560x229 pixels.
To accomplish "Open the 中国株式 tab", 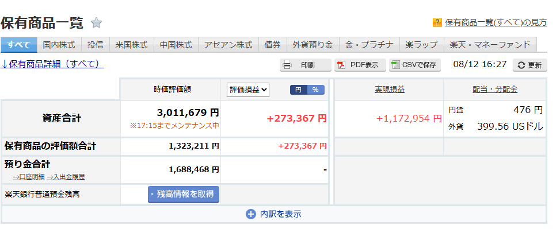I will (176, 45).
